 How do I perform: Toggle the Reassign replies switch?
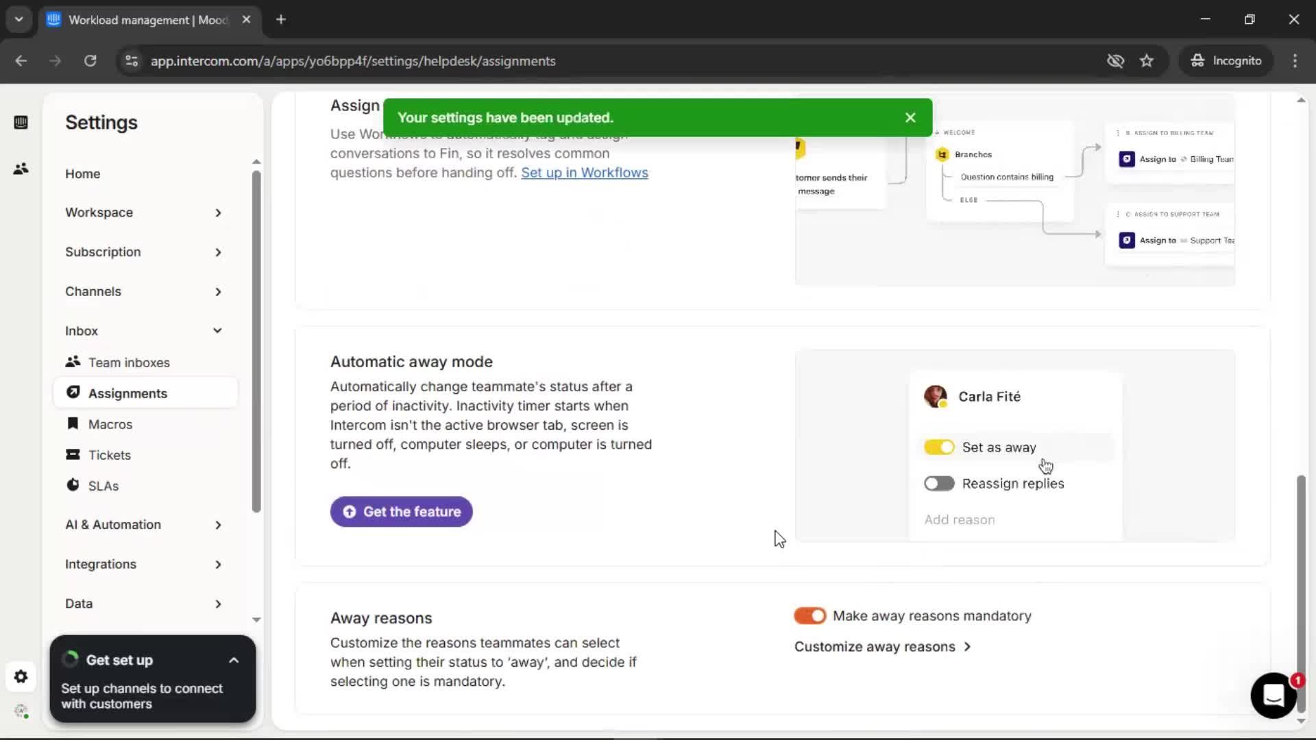939,484
